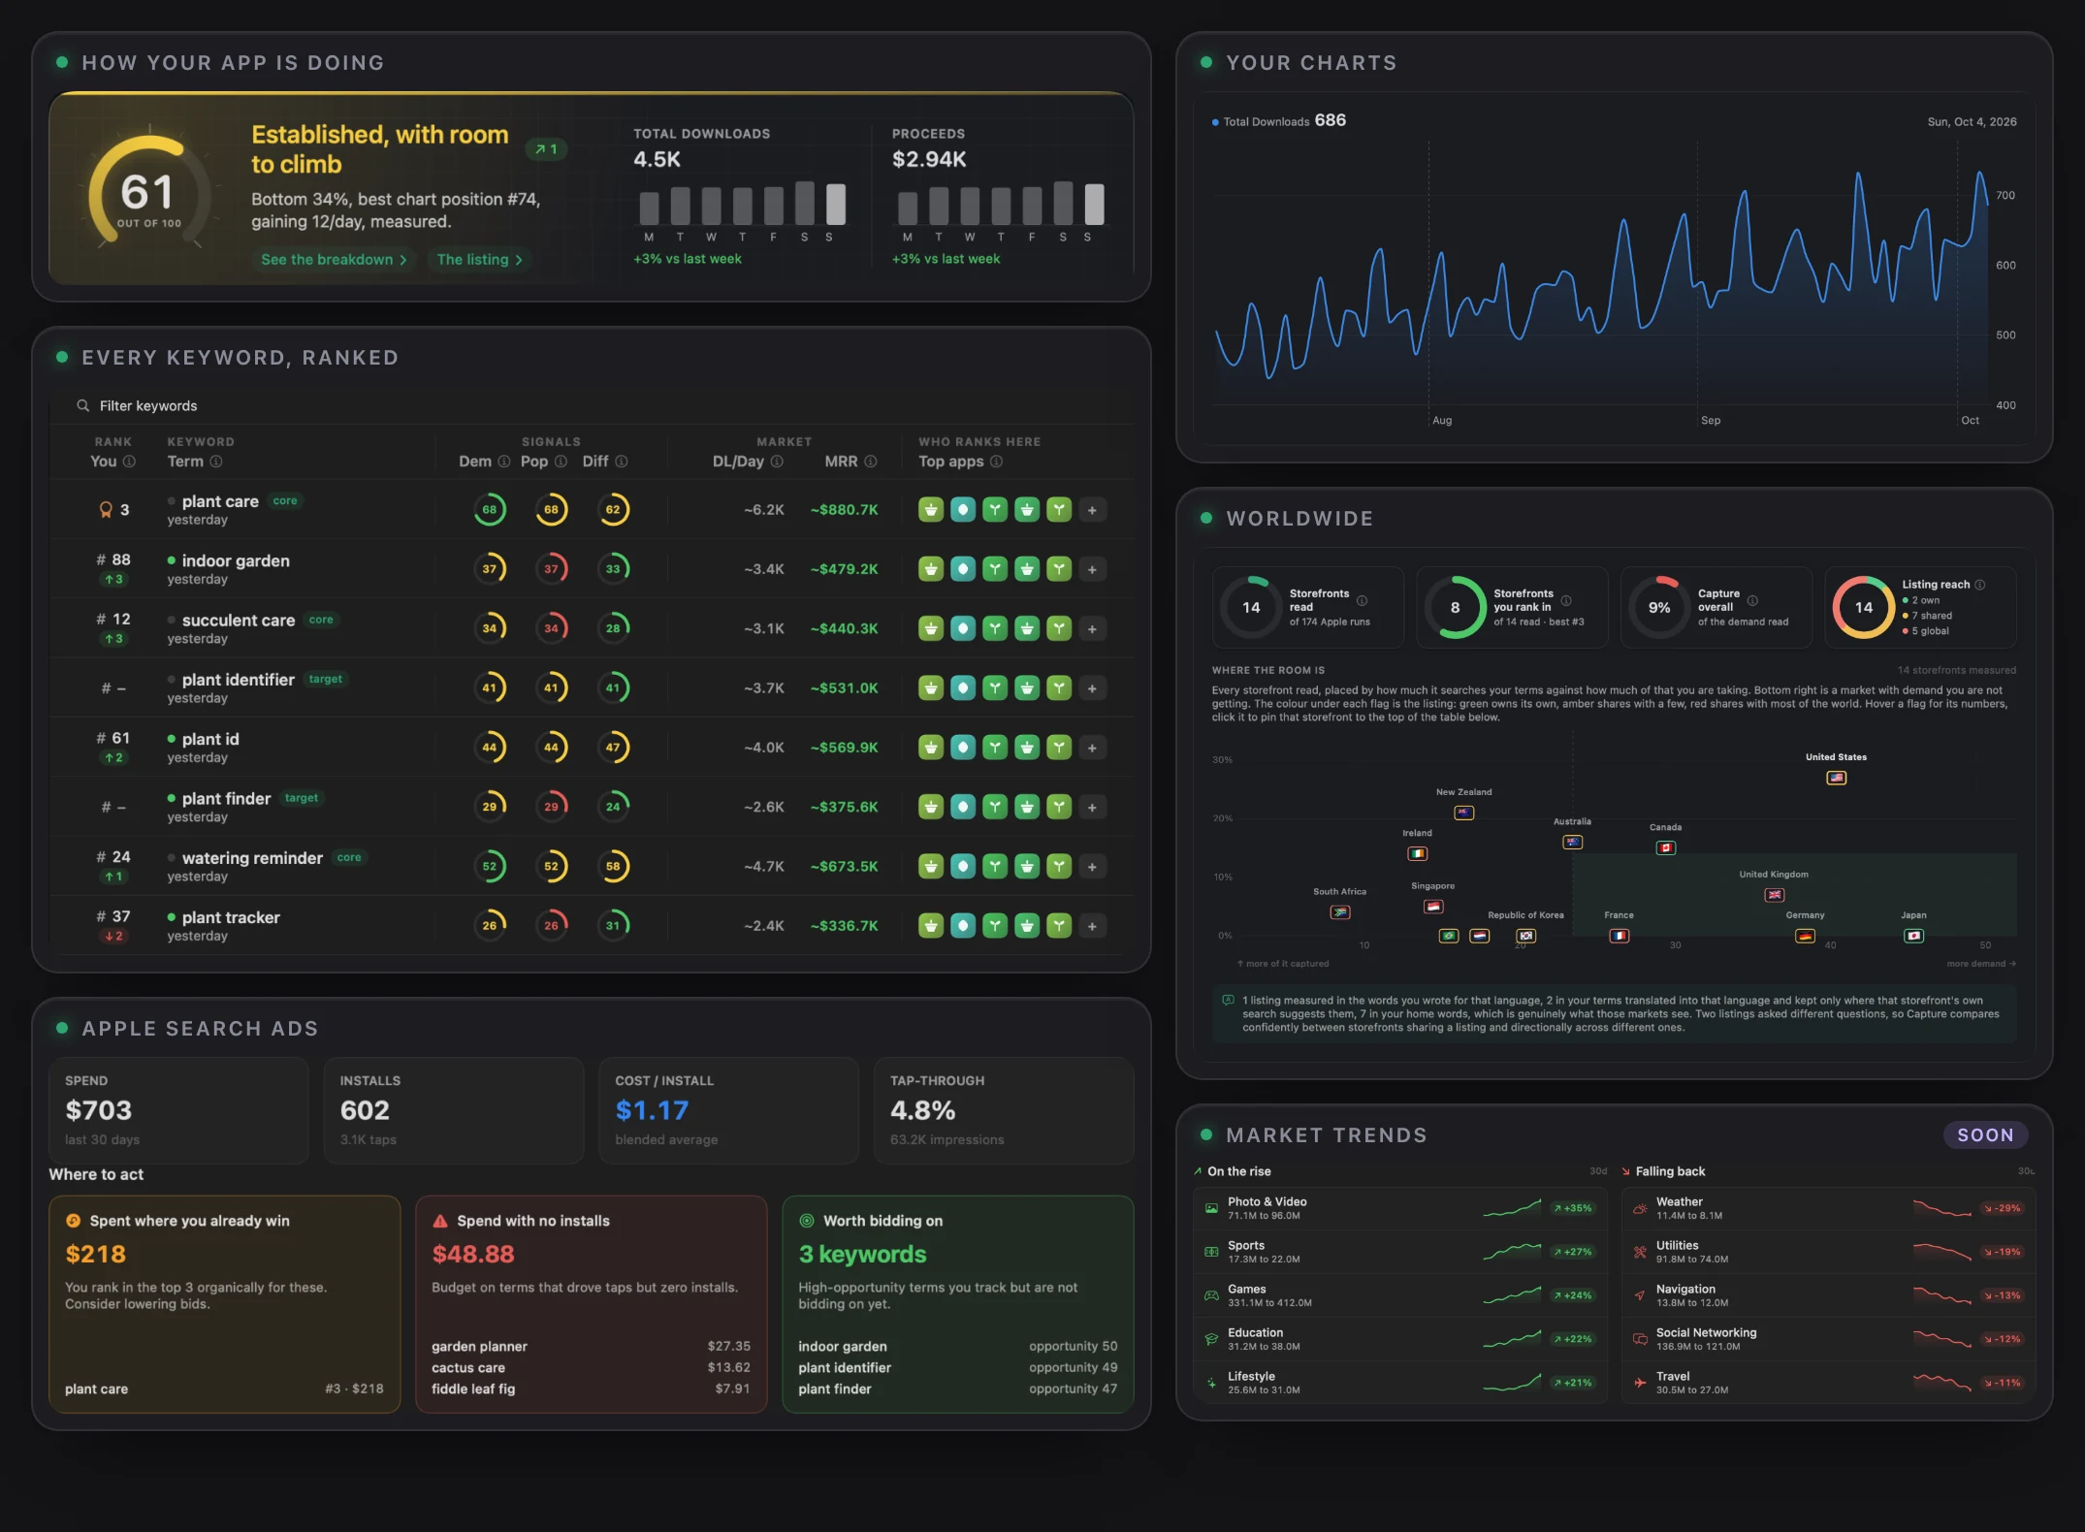
Task: Click the plus button in the plant finder row
Action: [x=1092, y=807]
